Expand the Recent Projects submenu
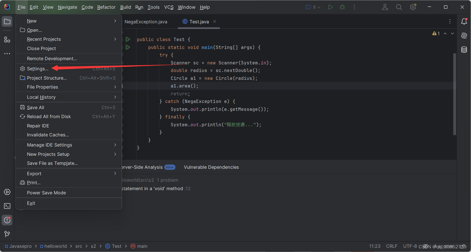471x252 pixels. (x=69, y=39)
